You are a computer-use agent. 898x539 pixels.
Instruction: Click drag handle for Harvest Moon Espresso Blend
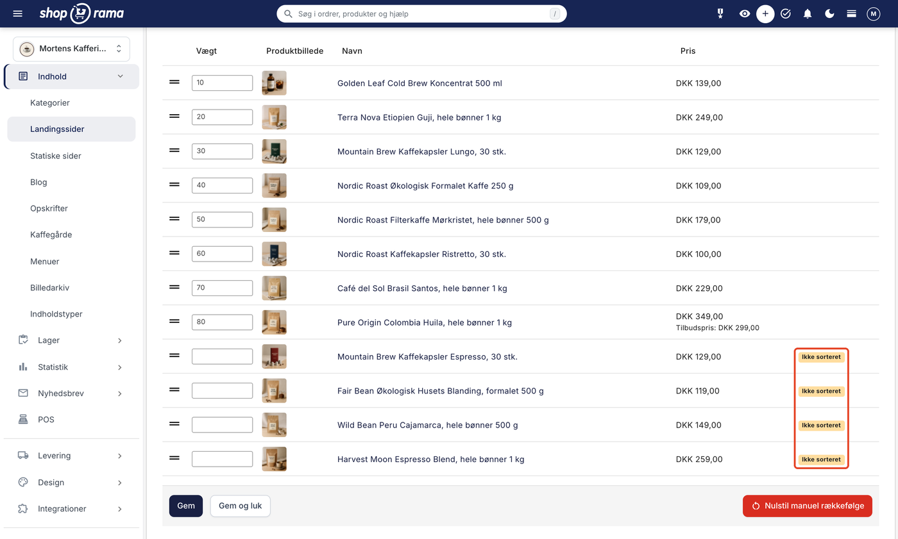174,458
